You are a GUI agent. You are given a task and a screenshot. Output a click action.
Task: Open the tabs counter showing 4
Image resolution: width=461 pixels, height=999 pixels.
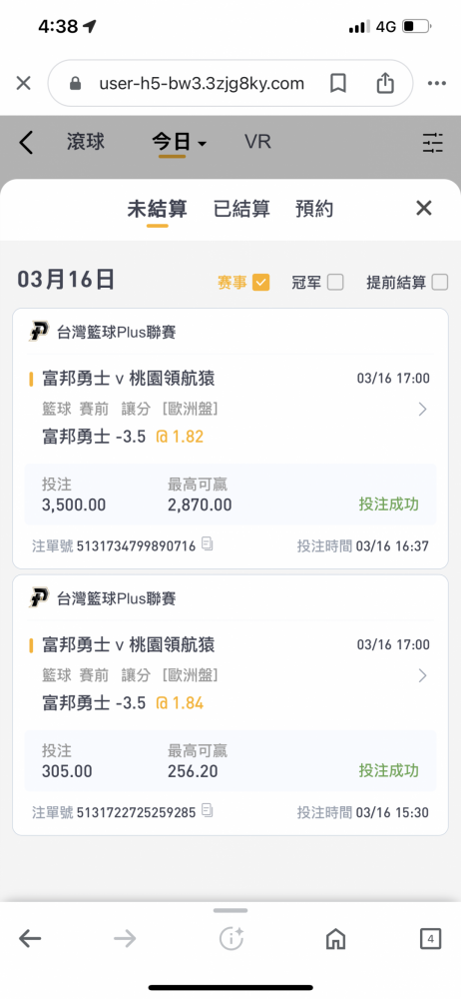430,938
